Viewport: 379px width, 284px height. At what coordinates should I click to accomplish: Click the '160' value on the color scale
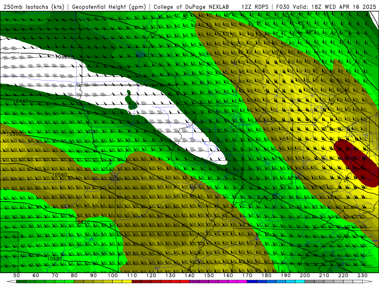pyautogui.click(x=228, y=275)
